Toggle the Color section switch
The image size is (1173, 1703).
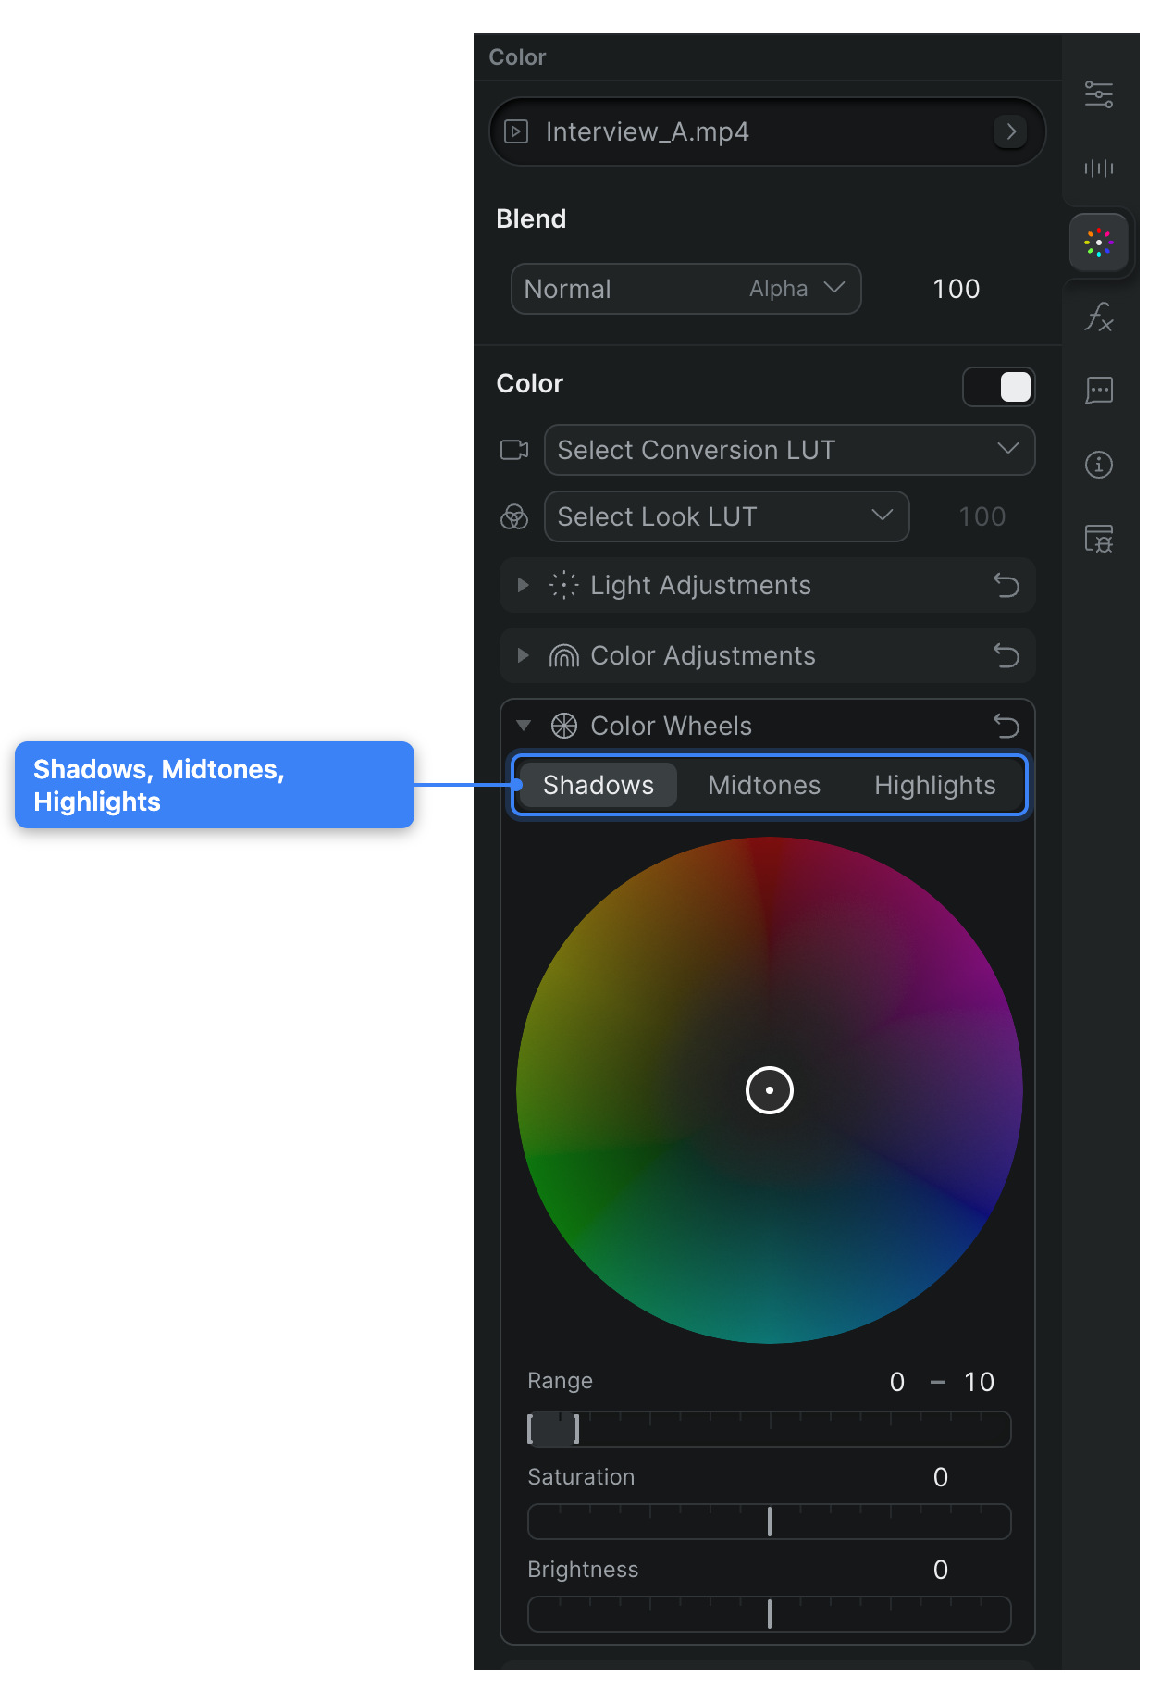(999, 387)
